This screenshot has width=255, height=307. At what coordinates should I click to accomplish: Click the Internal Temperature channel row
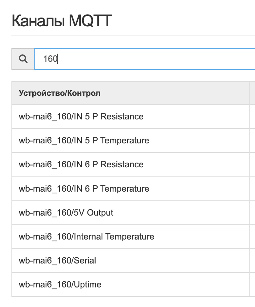[86, 237]
